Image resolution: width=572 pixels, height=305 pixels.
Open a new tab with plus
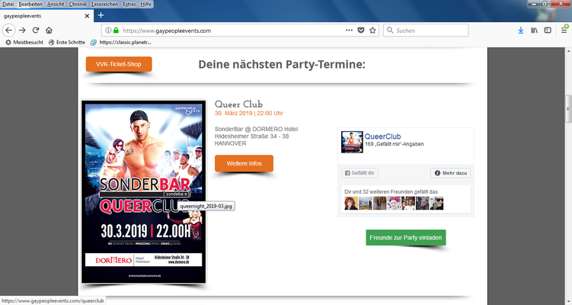101,15
